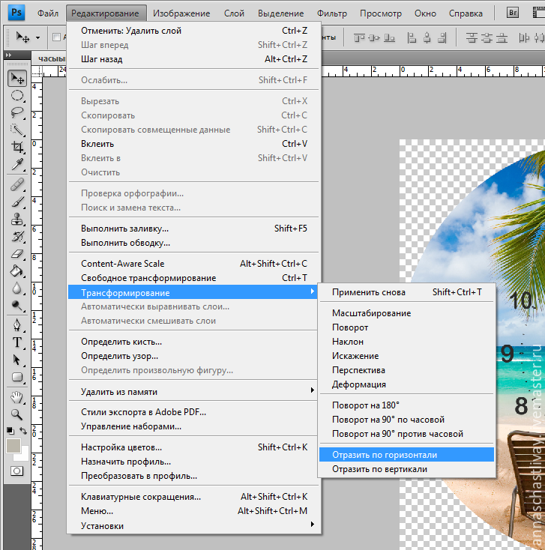
Task: Open the Фильтр menu
Action: coord(331,13)
